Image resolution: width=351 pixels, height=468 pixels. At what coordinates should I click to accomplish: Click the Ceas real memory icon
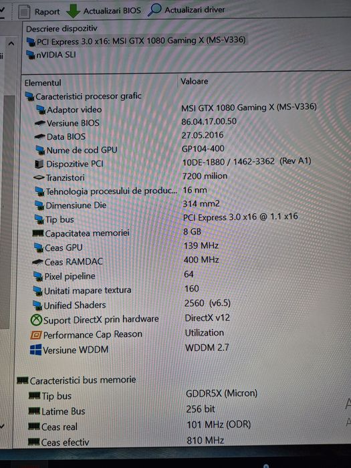(x=33, y=427)
